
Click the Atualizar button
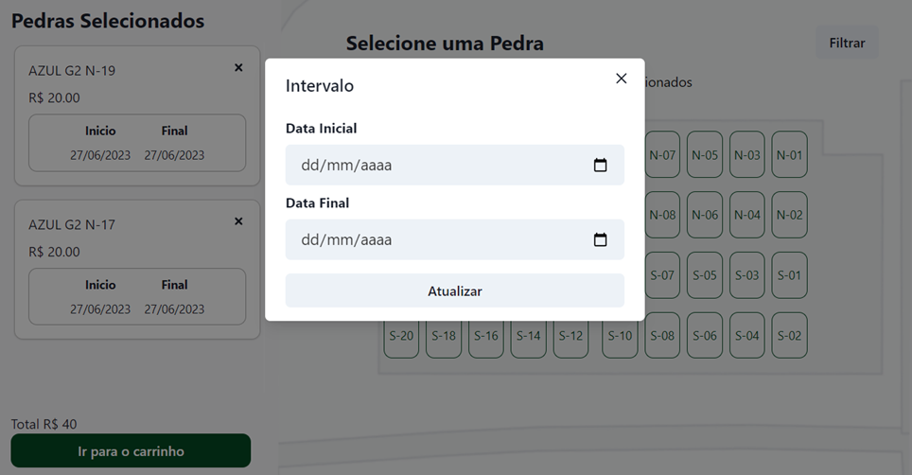(454, 290)
